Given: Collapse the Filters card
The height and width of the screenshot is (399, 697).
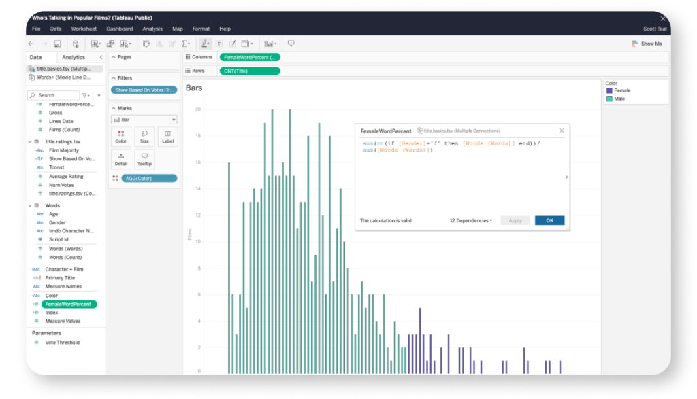Looking at the screenshot, I should coord(114,78).
